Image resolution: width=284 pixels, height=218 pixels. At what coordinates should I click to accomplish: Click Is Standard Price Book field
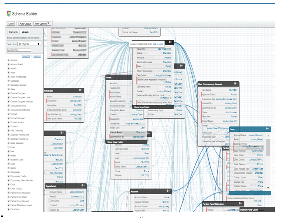click(64, 110)
